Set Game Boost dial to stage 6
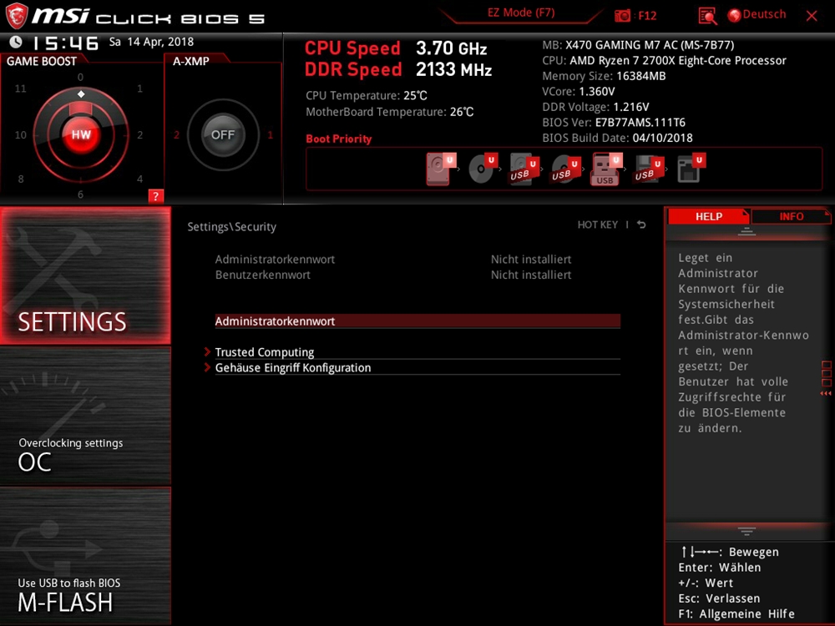Image resolution: width=835 pixels, height=626 pixels. 80,194
